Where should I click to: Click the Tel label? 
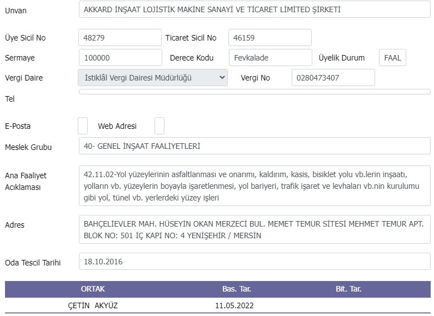(x=9, y=99)
